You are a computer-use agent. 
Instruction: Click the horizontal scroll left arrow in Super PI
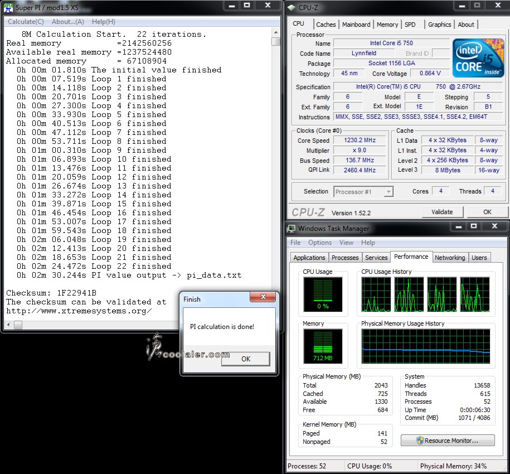coord(8,325)
